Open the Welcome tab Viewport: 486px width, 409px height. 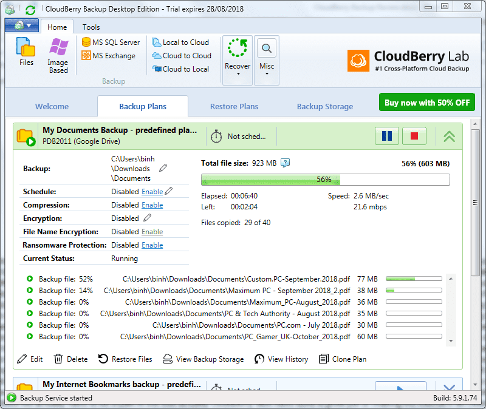52,107
